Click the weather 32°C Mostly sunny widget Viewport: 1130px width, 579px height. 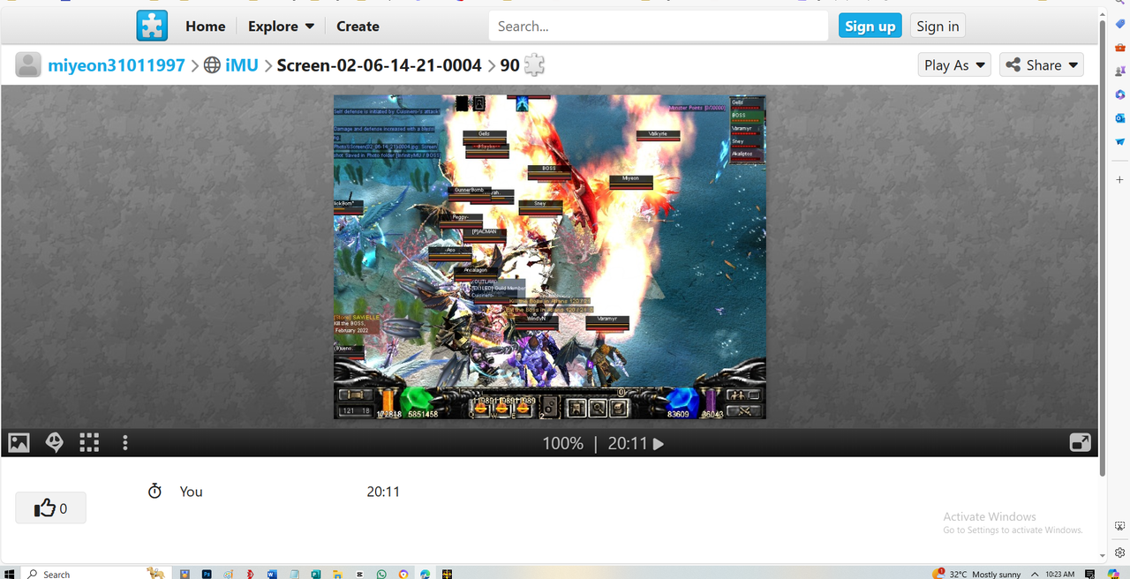[x=976, y=574]
